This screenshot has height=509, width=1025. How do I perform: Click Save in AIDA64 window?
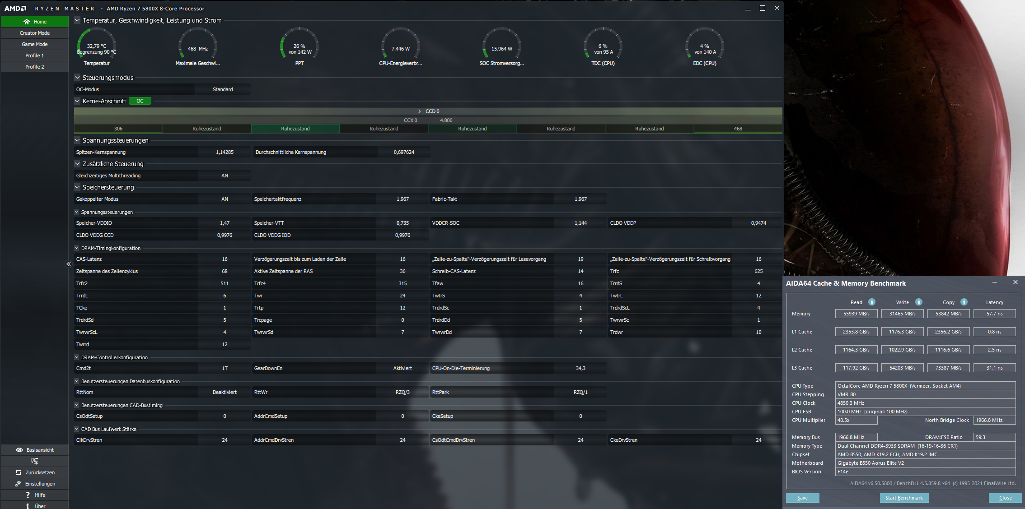click(x=802, y=498)
